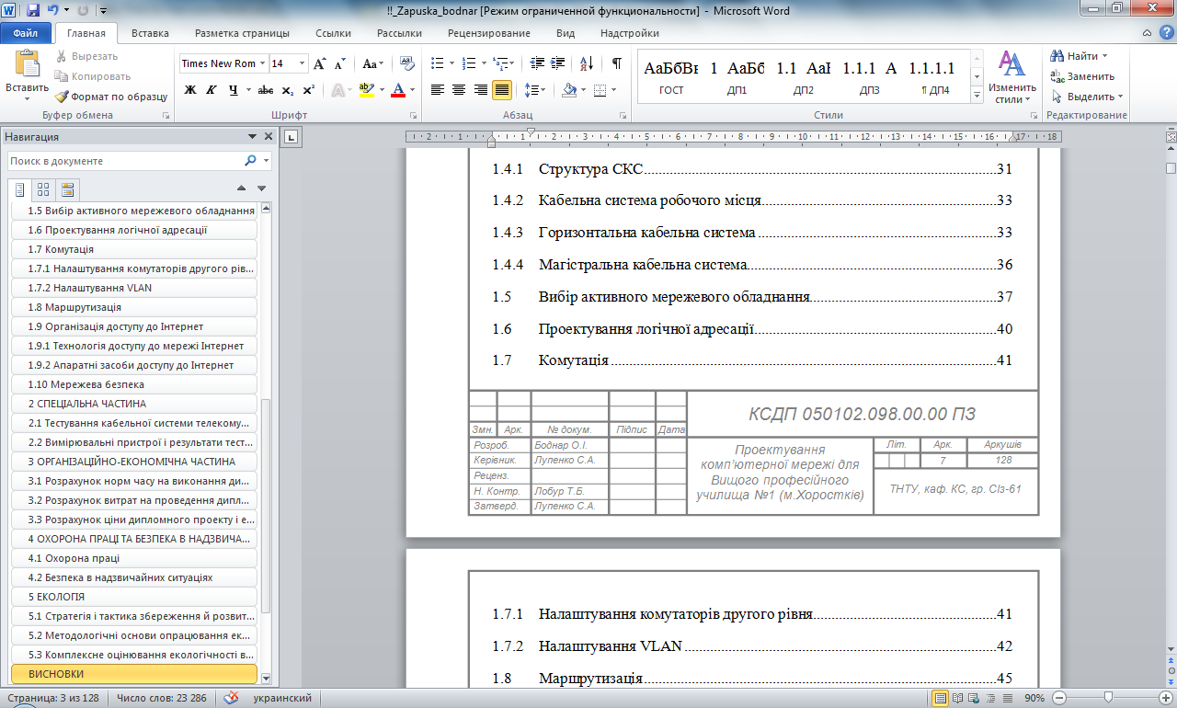This screenshot has width=1177, height=708.
Task: Show page thumbnails in Navigation pane
Action: (42, 189)
